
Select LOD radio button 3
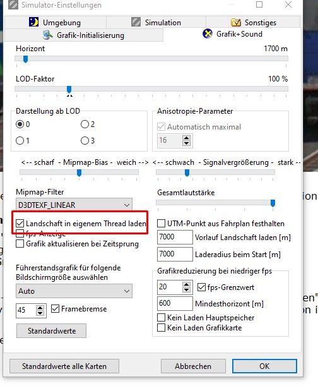point(85,141)
